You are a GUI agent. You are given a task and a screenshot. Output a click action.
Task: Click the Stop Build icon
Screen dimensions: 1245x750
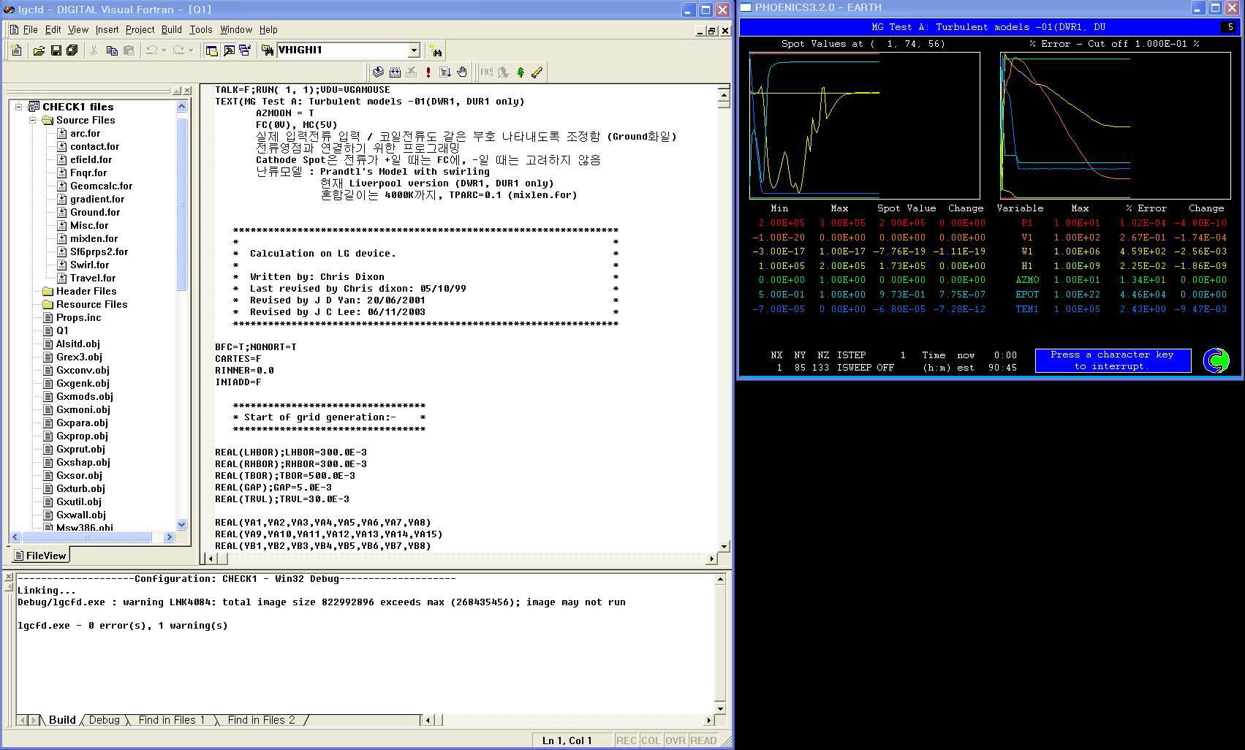411,72
